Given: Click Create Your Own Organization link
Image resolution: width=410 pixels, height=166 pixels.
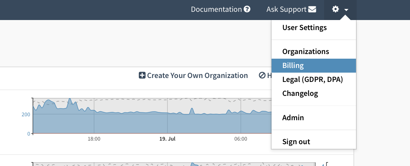Looking at the screenshot, I should (x=197, y=75).
